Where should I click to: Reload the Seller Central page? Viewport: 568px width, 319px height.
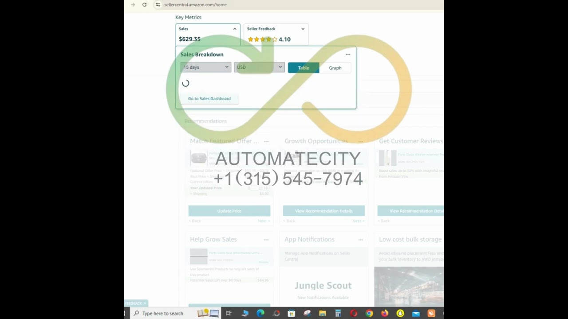[144, 4]
